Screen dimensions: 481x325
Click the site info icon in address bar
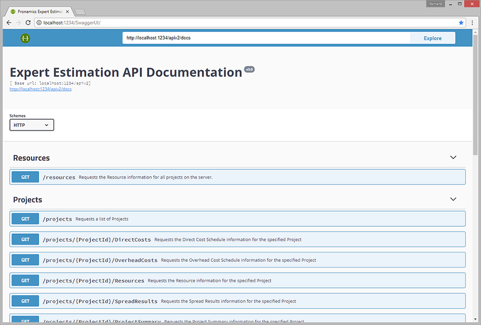[x=39, y=23]
